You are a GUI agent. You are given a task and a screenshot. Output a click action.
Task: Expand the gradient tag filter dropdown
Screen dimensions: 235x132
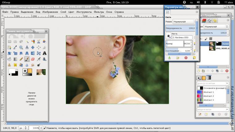click(x=228, y=83)
